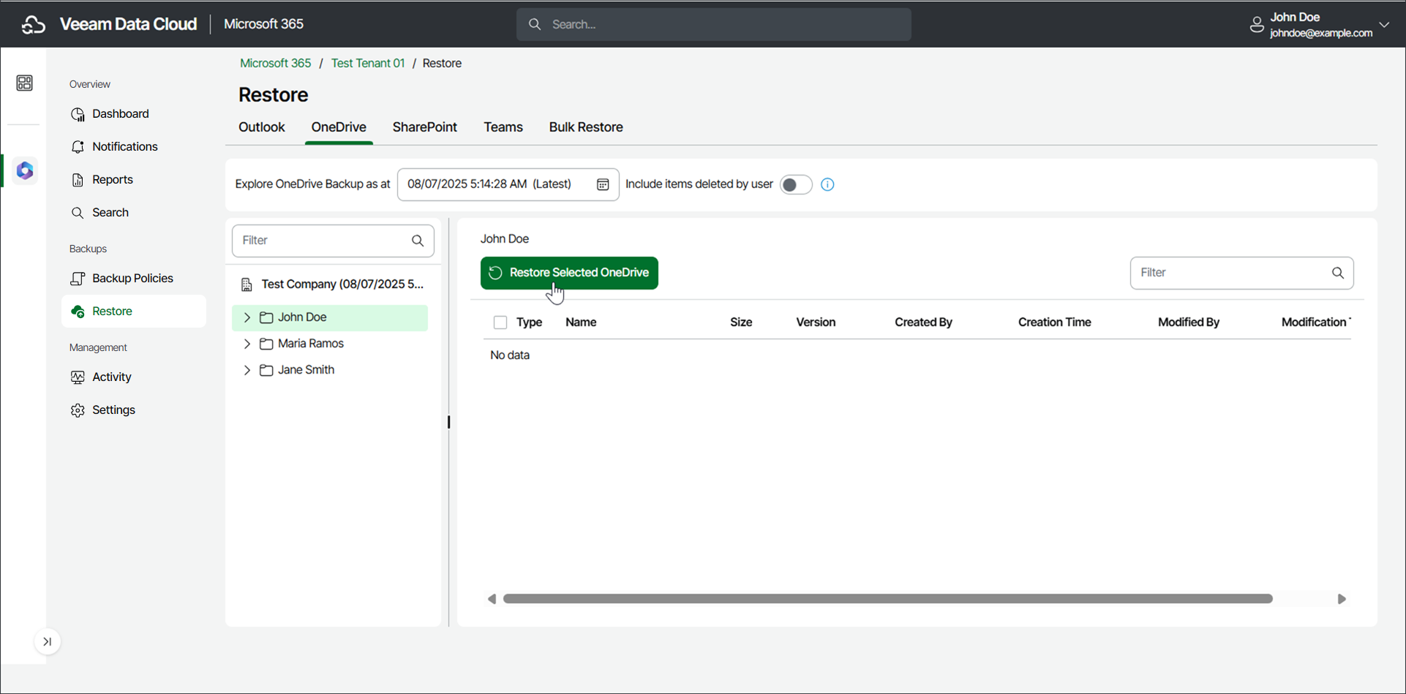Expand the collapsed sidebar with arrow button

coord(48,642)
